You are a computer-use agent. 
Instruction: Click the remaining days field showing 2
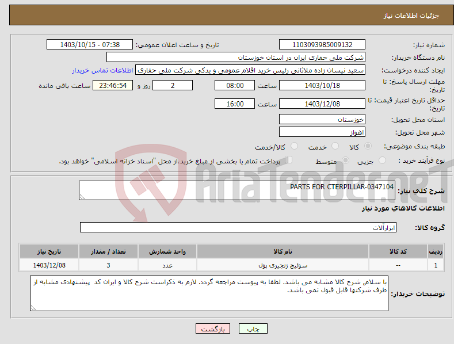click(x=173, y=85)
